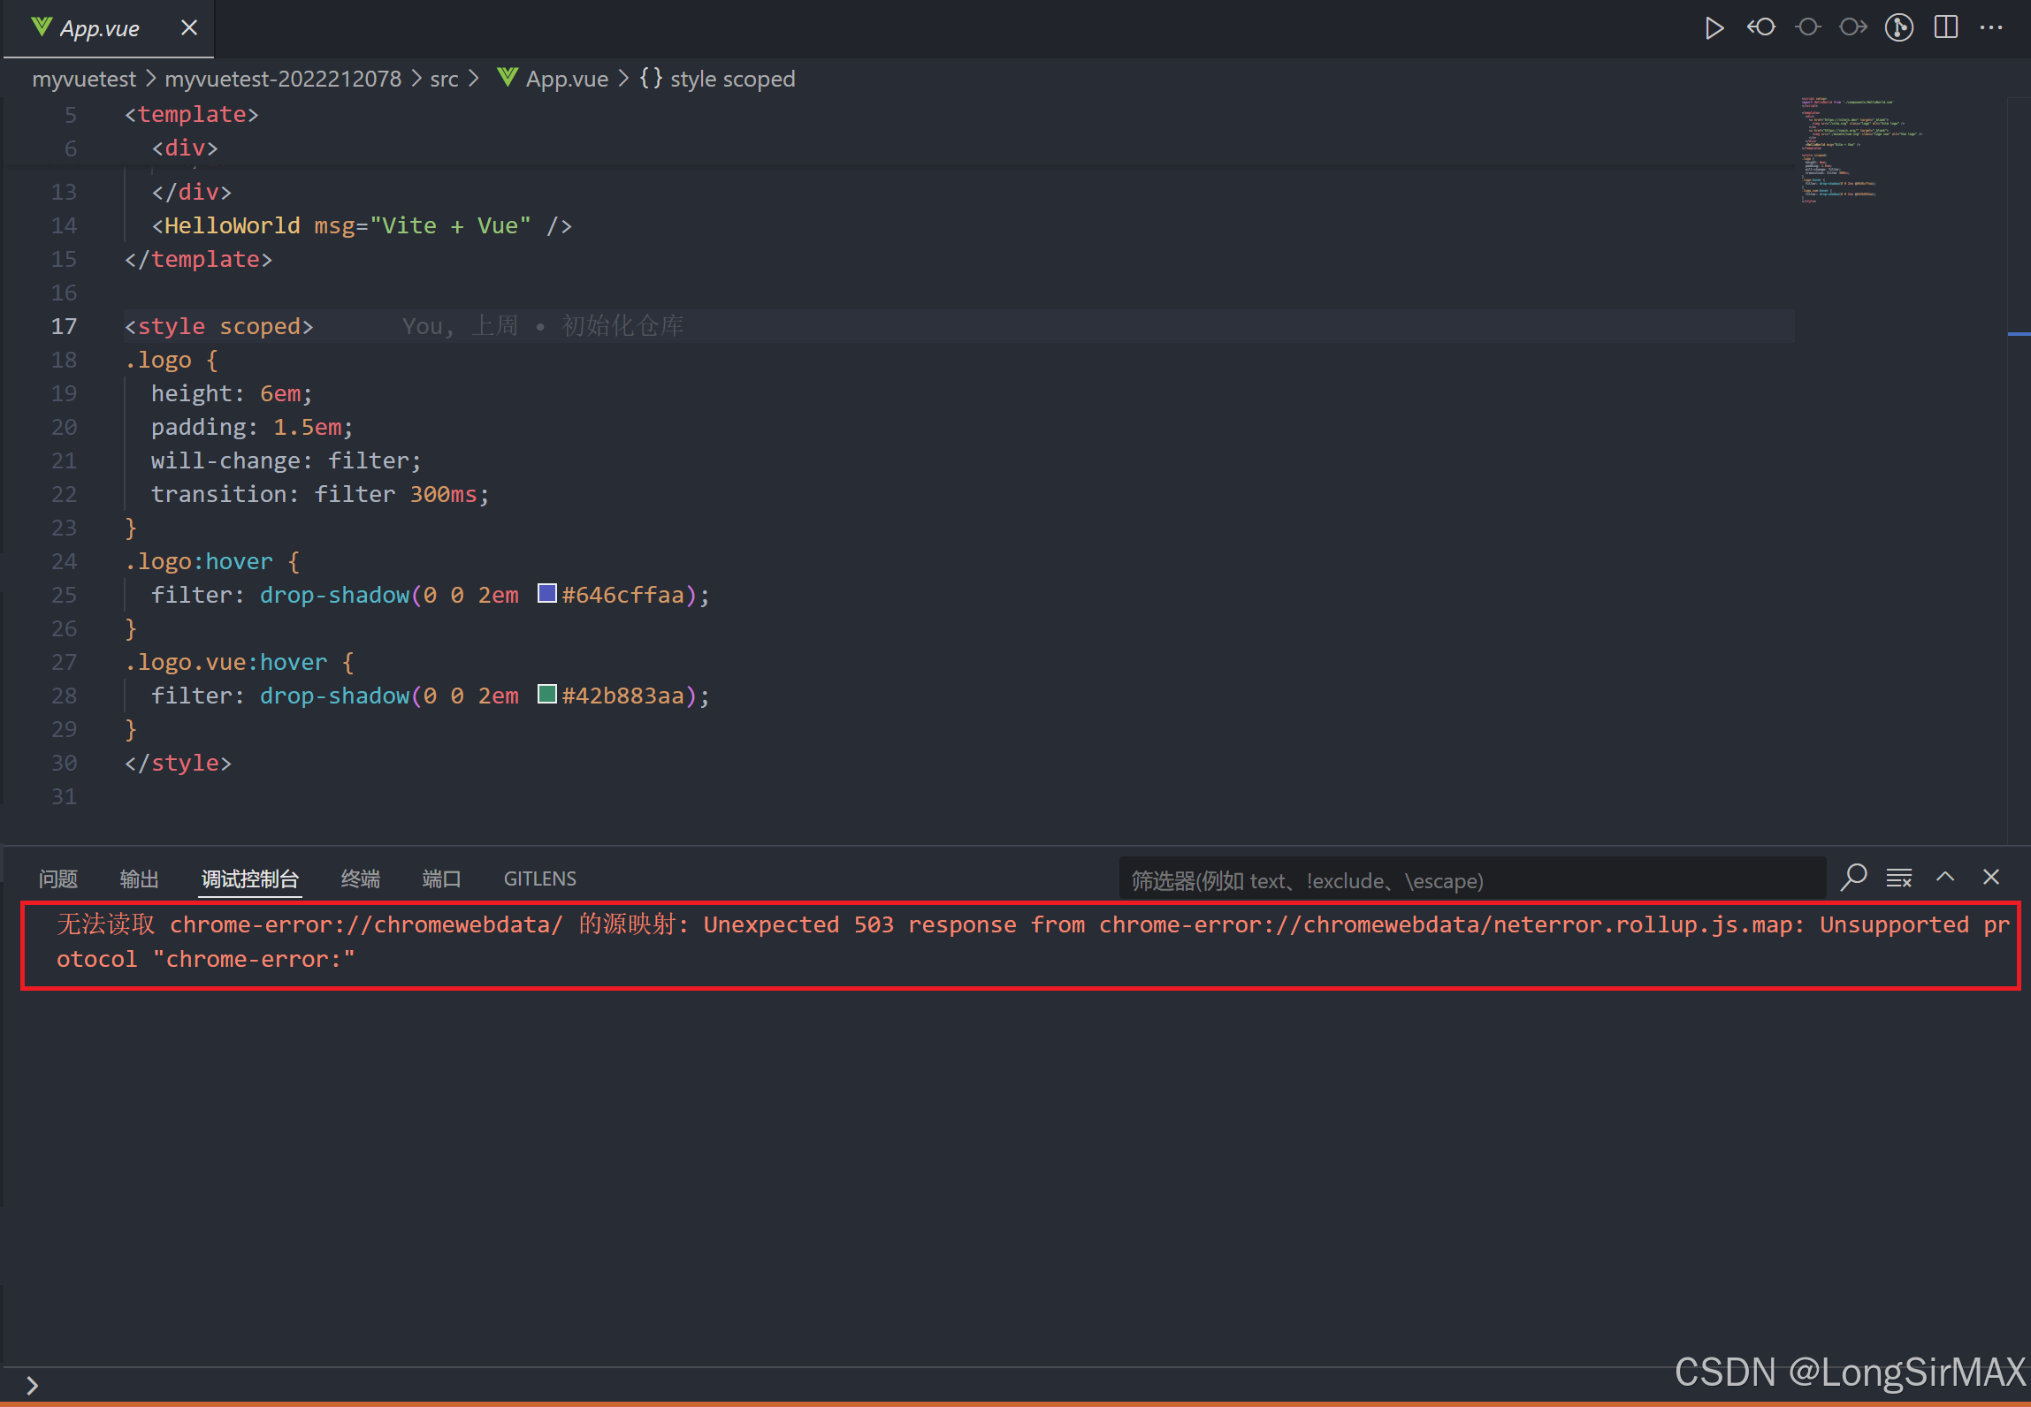This screenshot has width=2031, height=1407.
Task: Switch to the 终端 tab
Action: click(x=360, y=879)
